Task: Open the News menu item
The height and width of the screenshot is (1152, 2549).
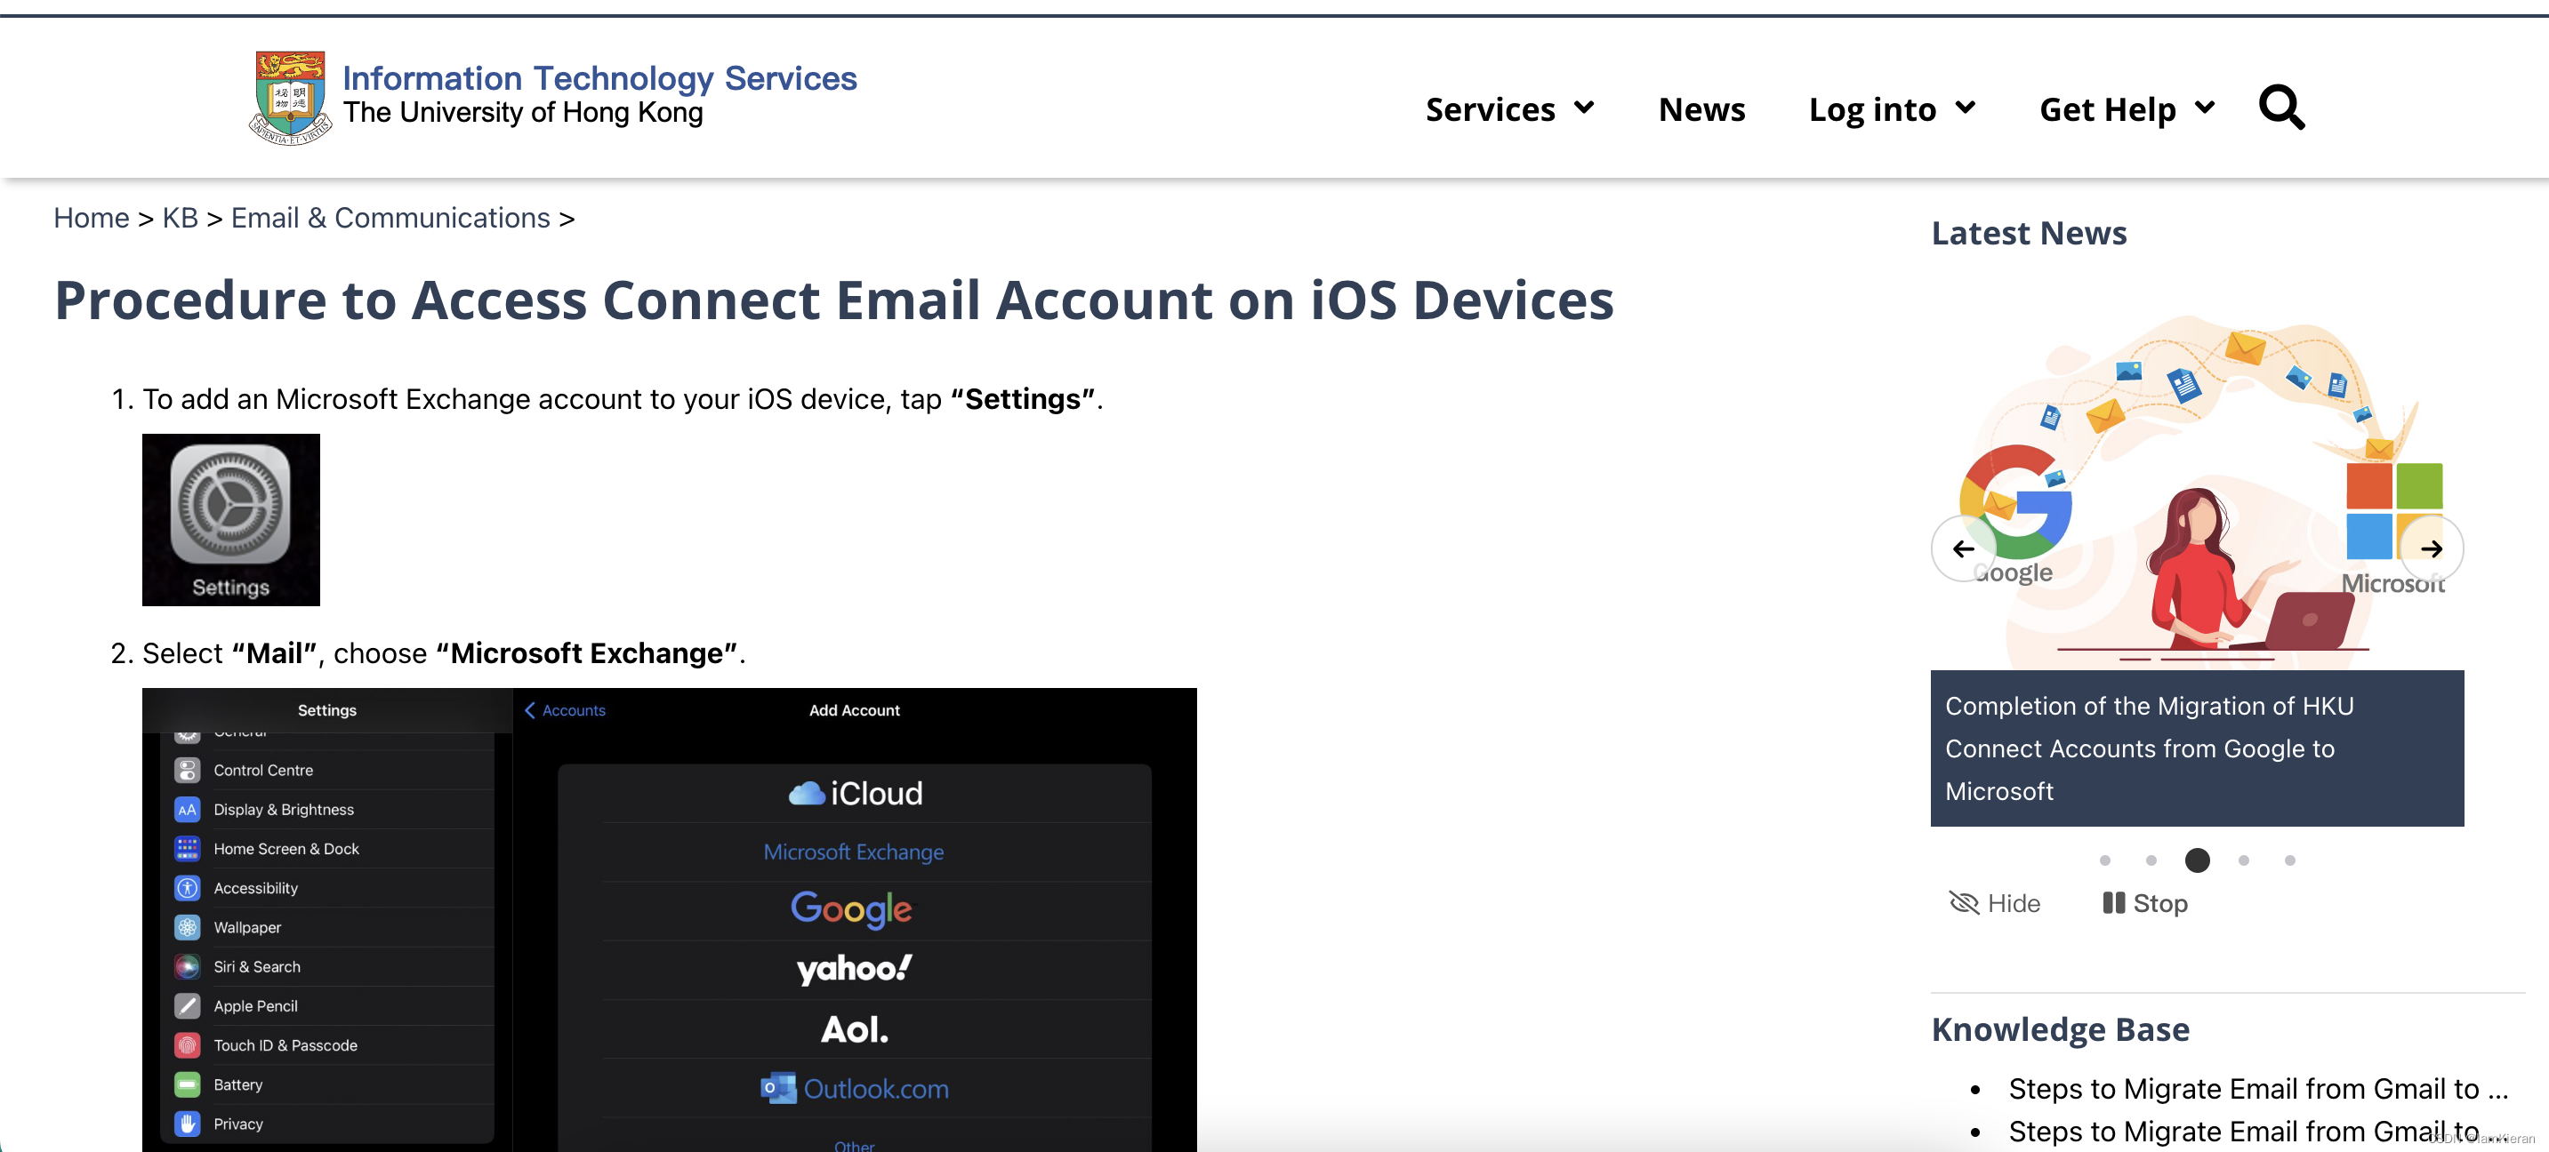Action: pyautogui.click(x=1701, y=108)
